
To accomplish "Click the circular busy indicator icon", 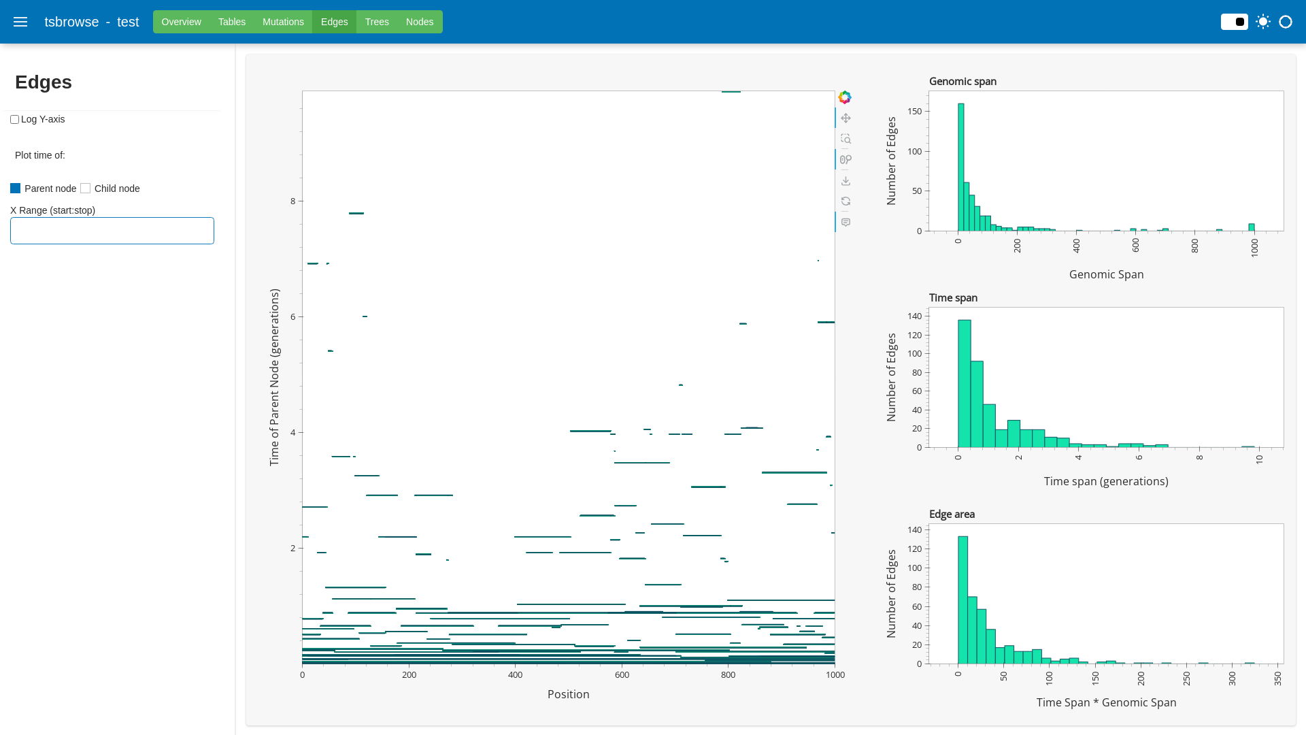I will 1286,22.
